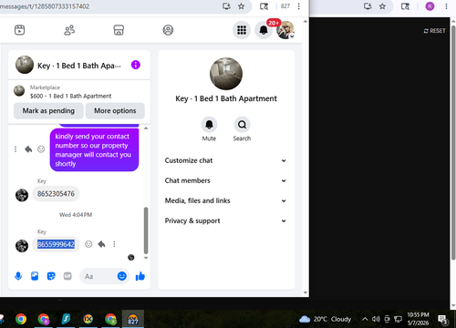Click RESET in the background window
This screenshot has height=328, width=456.
point(434,31)
